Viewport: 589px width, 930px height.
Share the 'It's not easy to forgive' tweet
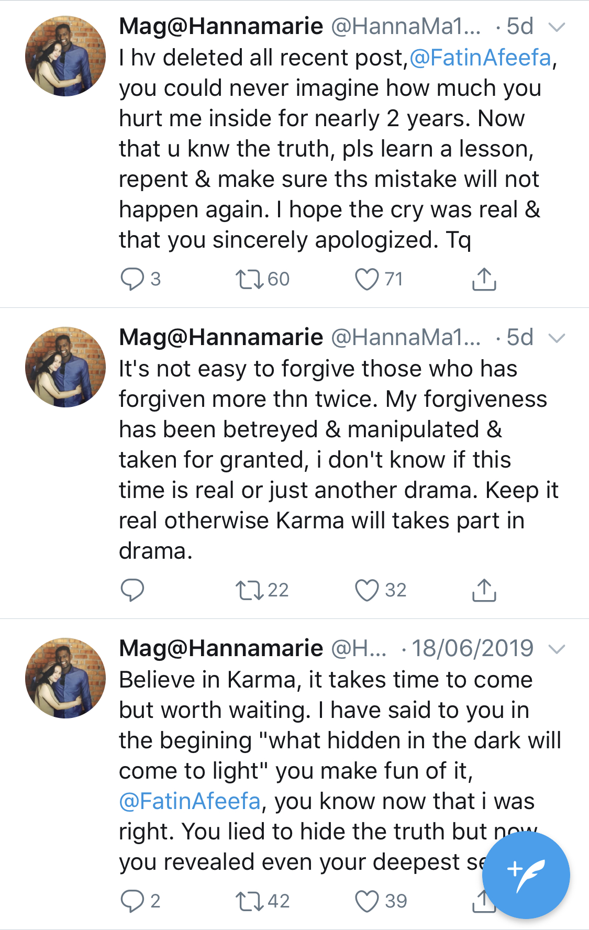coord(484,590)
